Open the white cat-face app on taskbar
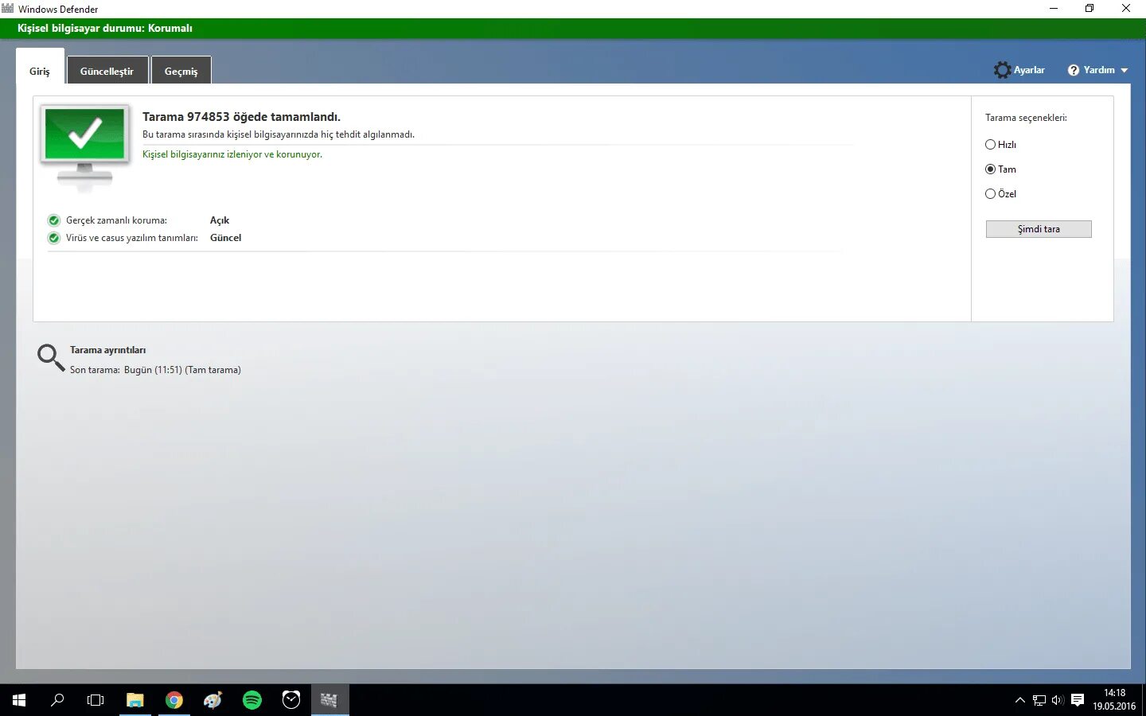This screenshot has height=716, width=1146. [291, 700]
